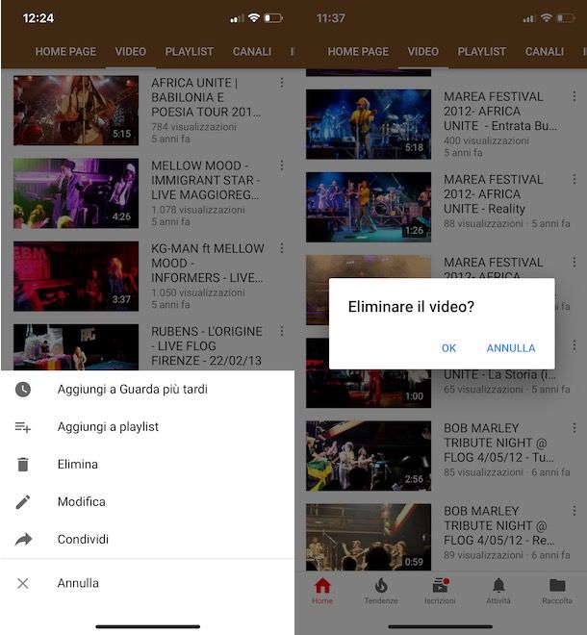Image resolution: width=587 pixels, height=635 pixels.
Task: Open the 5:15 AFRICA UNITE video thumbnail
Action: pos(76,110)
